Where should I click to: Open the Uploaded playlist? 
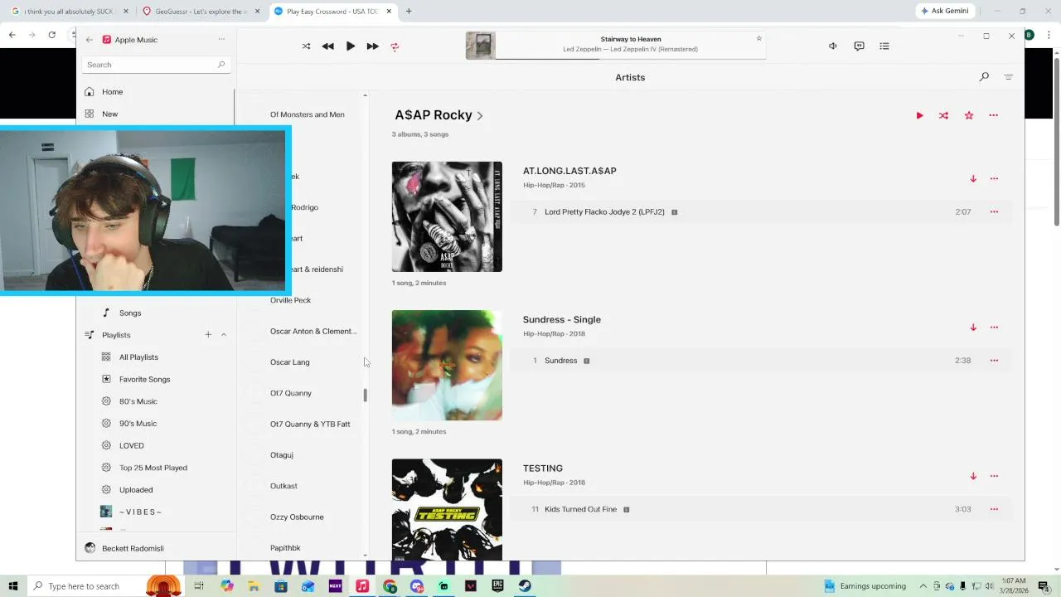click(136, 490)
